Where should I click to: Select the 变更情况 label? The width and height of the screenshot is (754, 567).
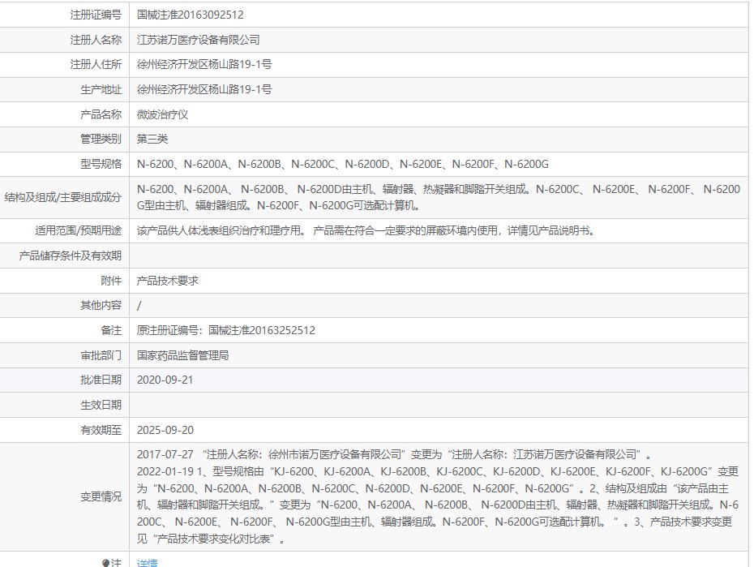[x=101, y=496]
